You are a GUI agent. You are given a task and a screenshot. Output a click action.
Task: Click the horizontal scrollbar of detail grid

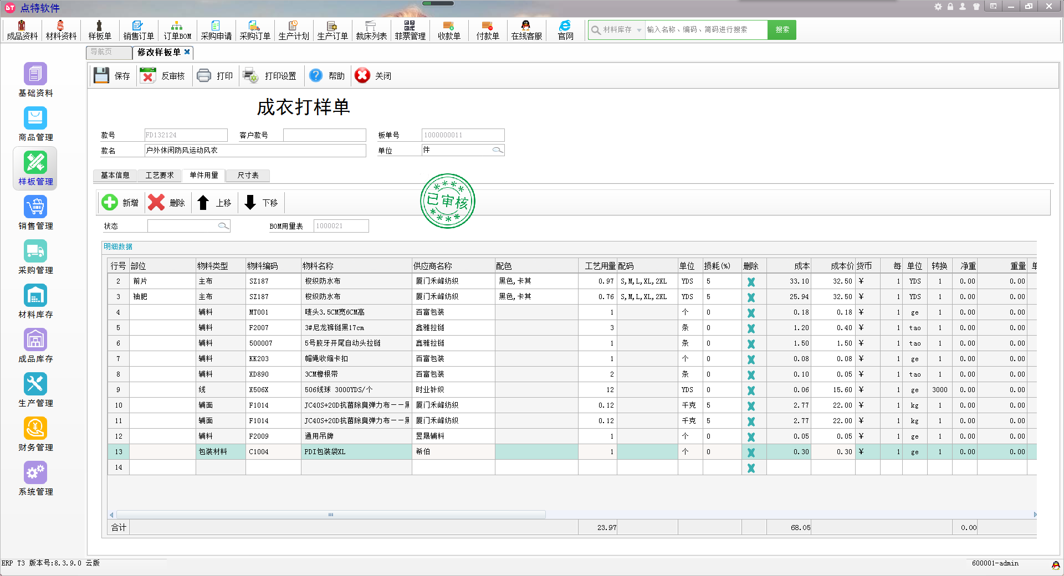[x=331, y=515]
